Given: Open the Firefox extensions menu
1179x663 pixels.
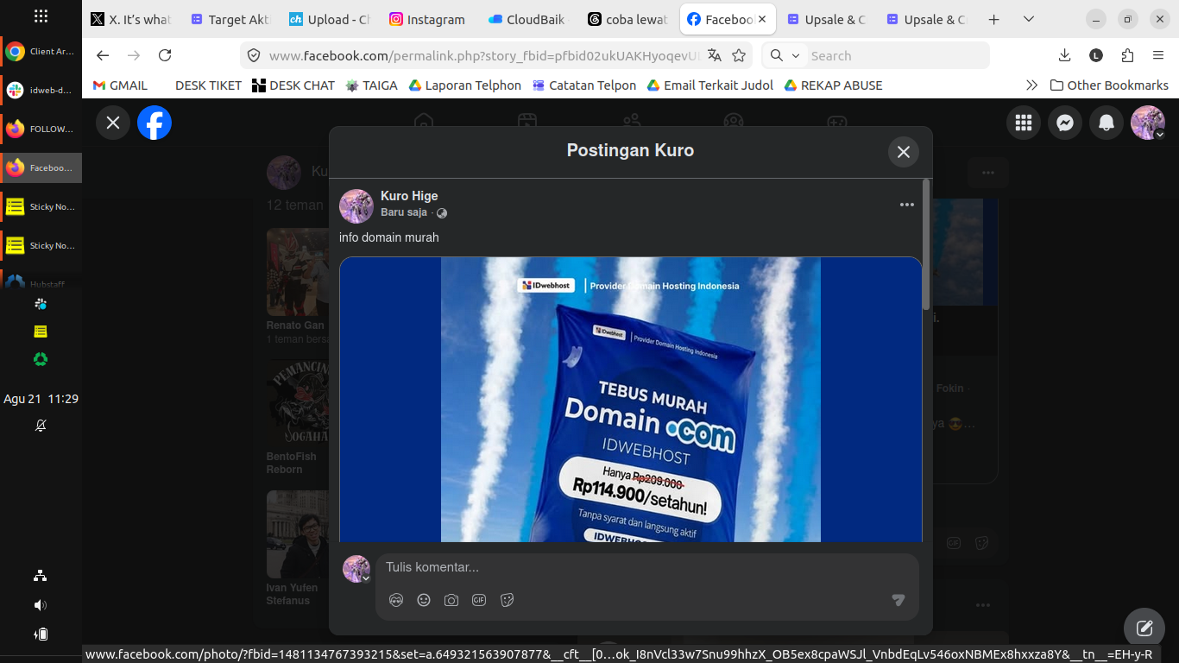Looking at the screenshot, I should (1127, 55).
